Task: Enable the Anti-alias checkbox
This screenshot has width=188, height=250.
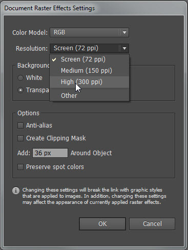Action: pos(20,126)
